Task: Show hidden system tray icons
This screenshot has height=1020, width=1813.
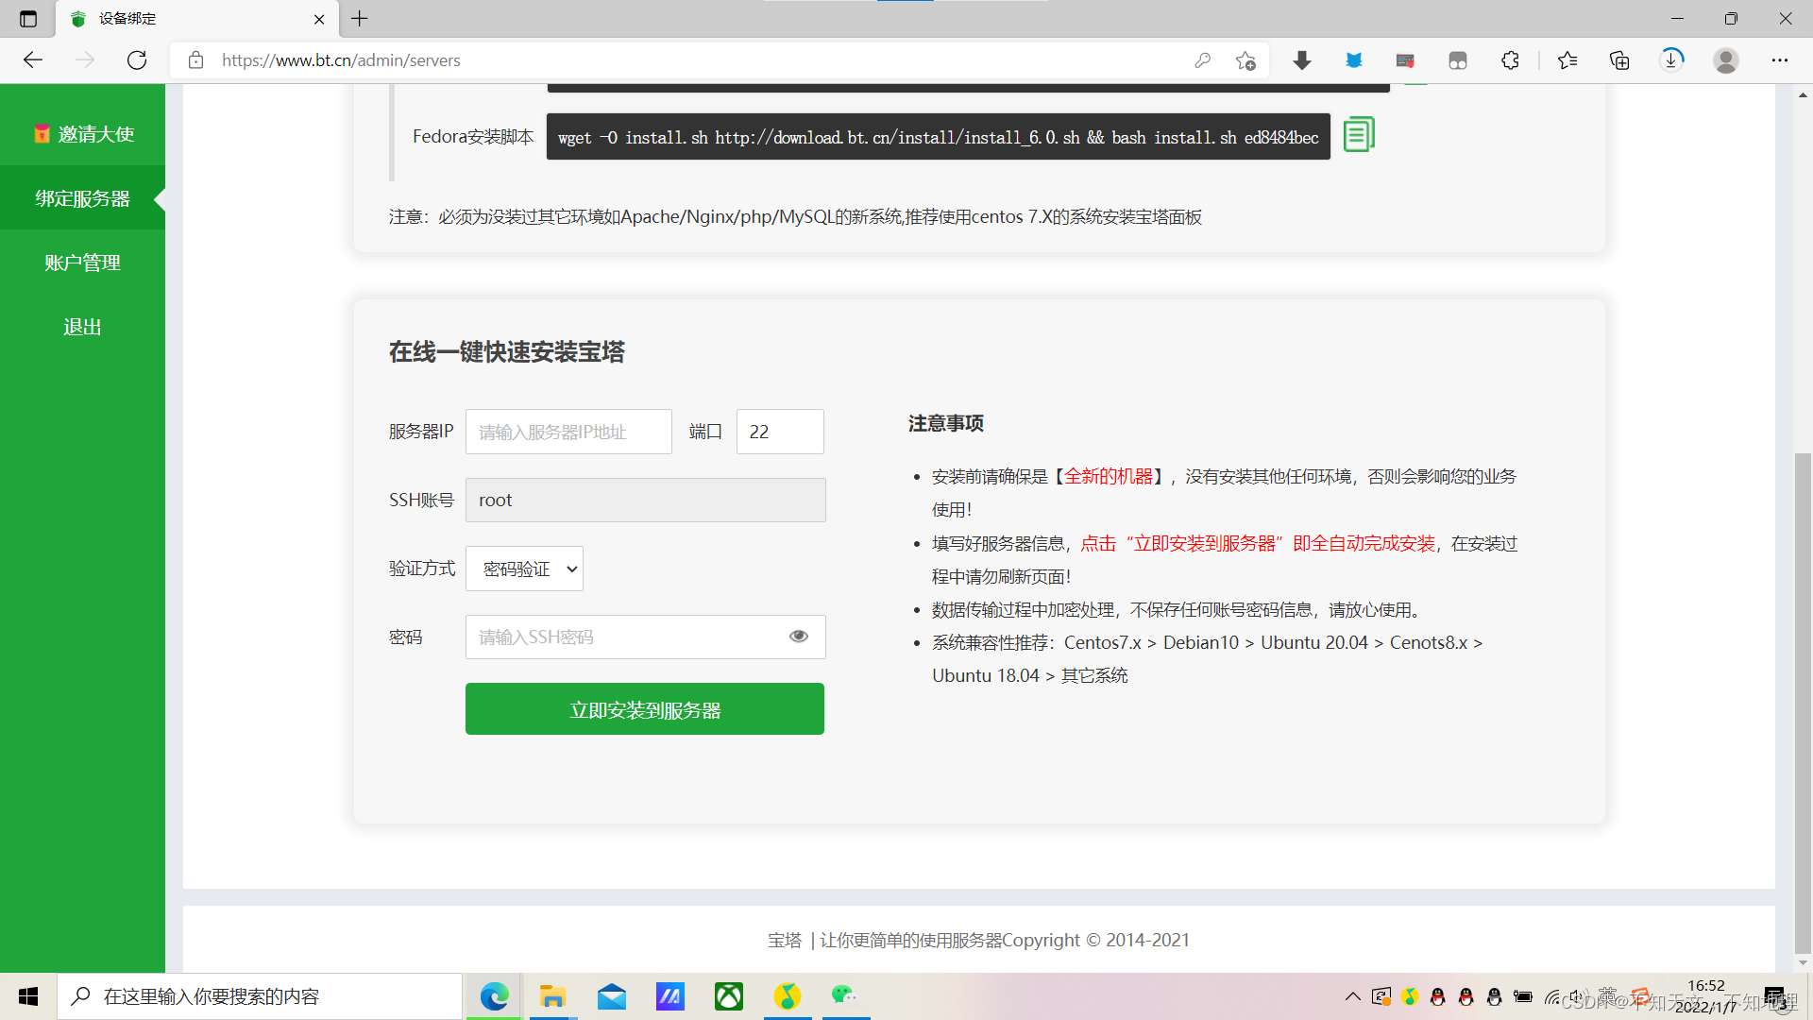Action: pos(1352,996)
